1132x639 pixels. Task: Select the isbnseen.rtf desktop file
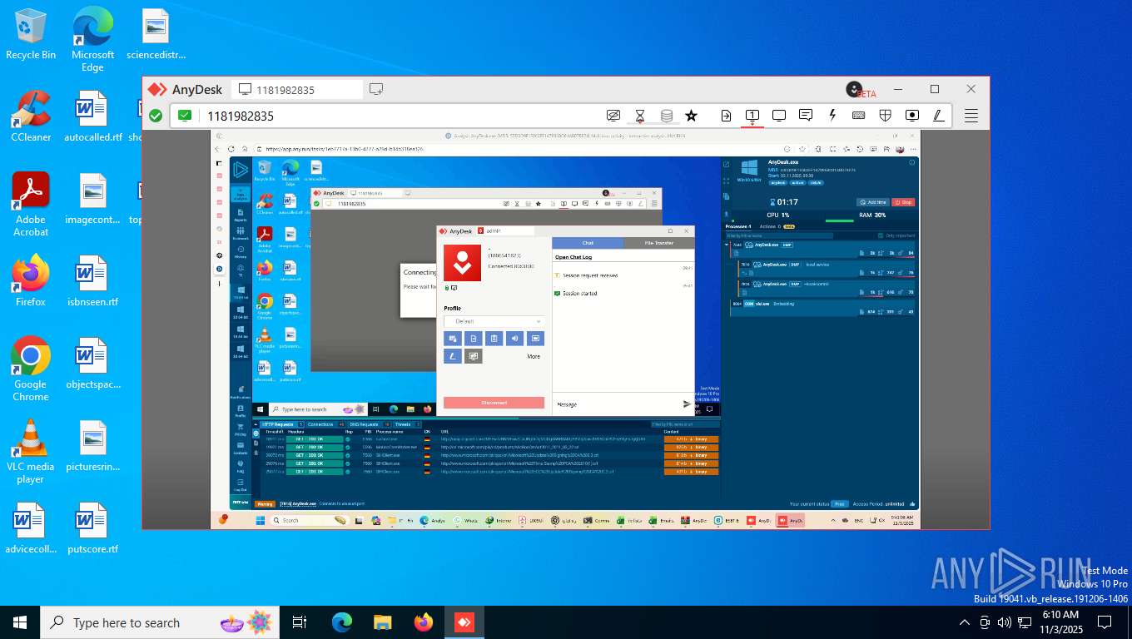coord(92,281)
